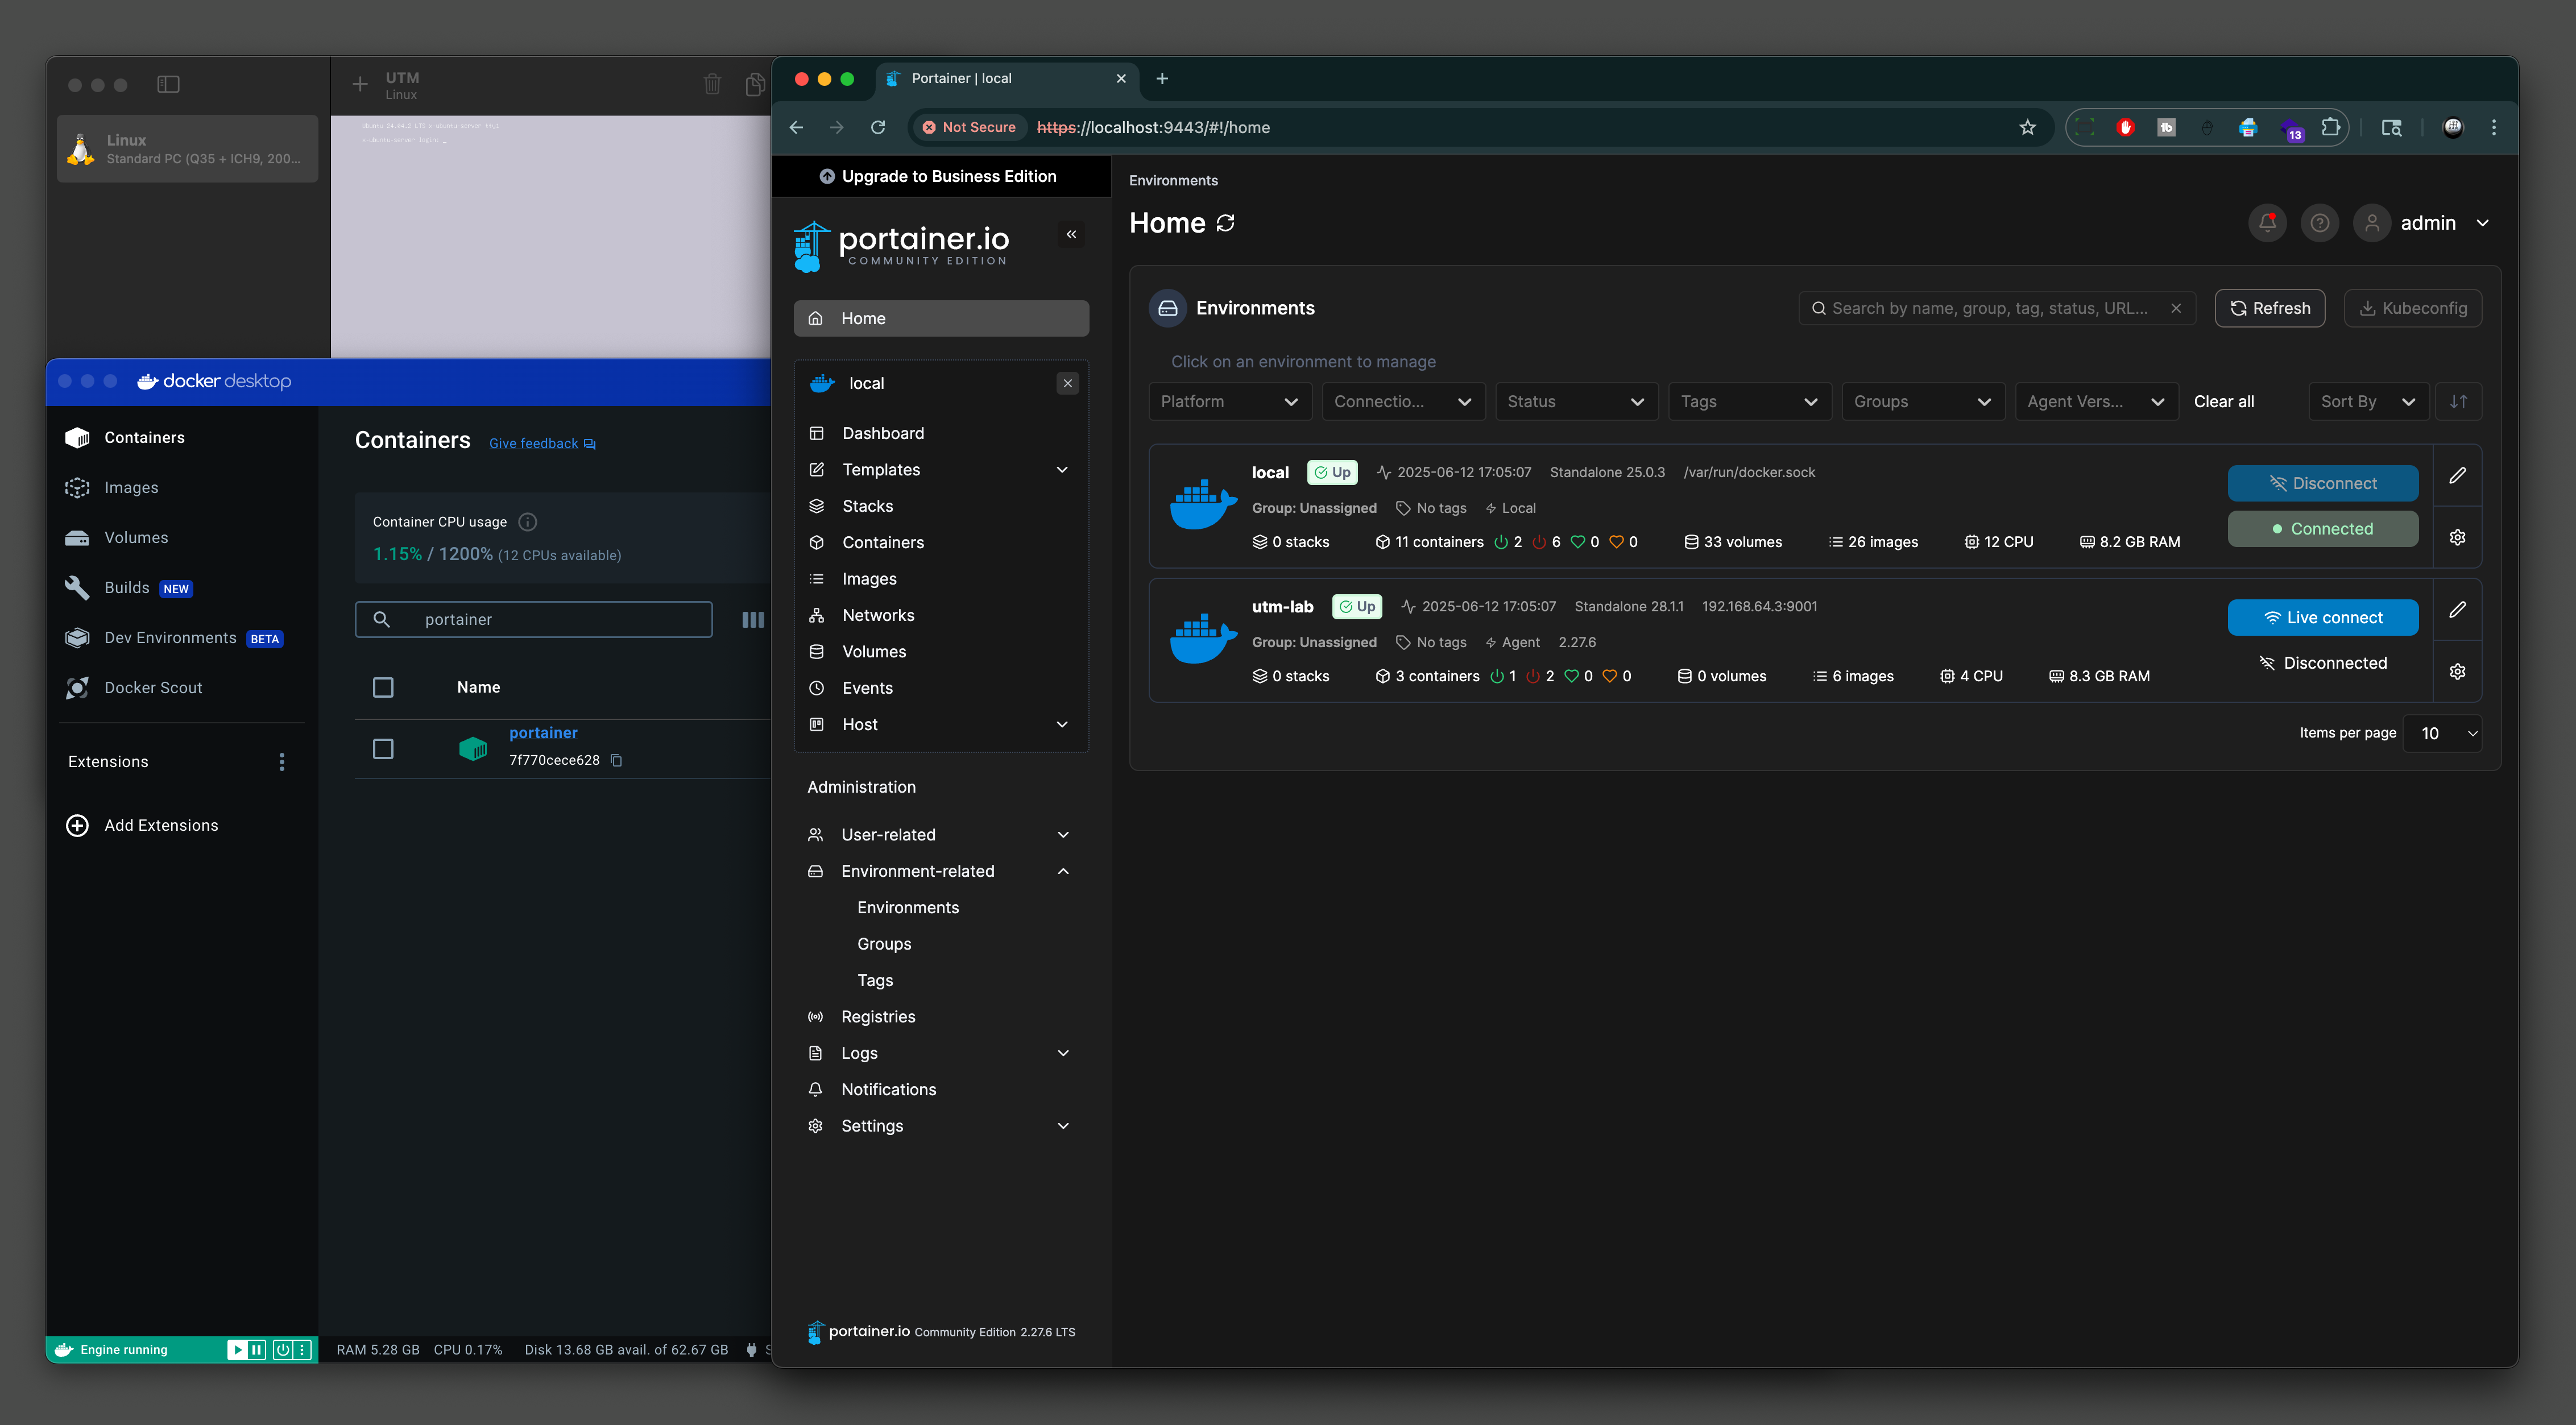Open Extensions three-dot menu in Docker Desktop

click(x=282, y=762)
